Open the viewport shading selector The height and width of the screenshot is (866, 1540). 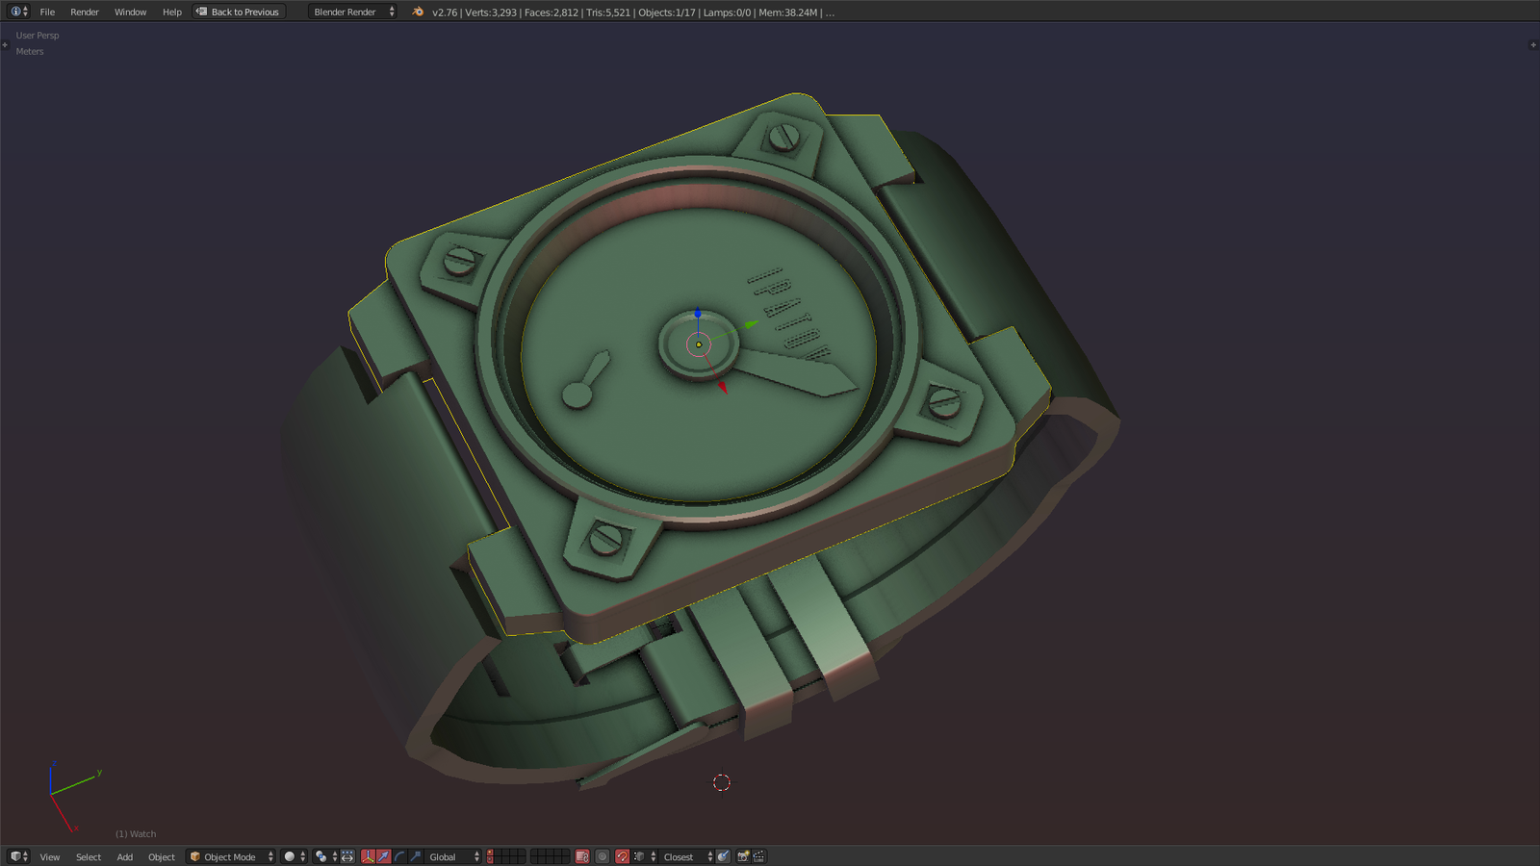[x=295, y=856]
